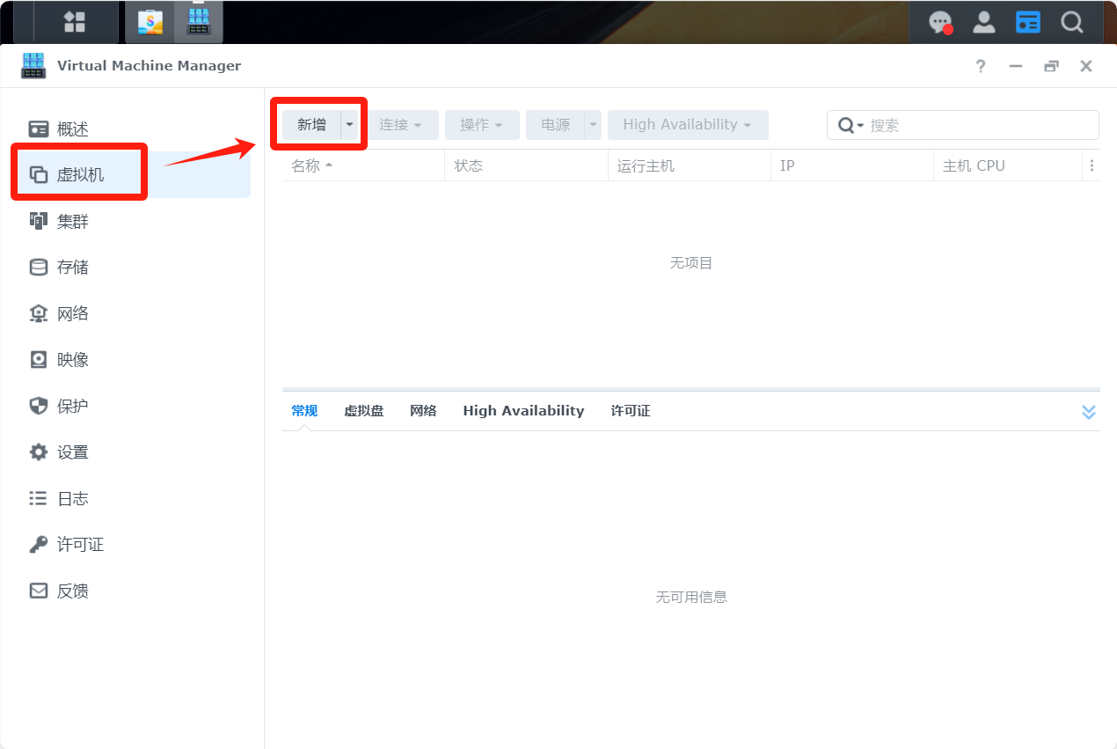Screen dimensions: 1117x749
Task: Open 设置 gear icon in sidebar
Action: tap(39, 452)
